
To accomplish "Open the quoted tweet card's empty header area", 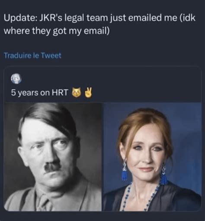I will [x=111, y=78].
